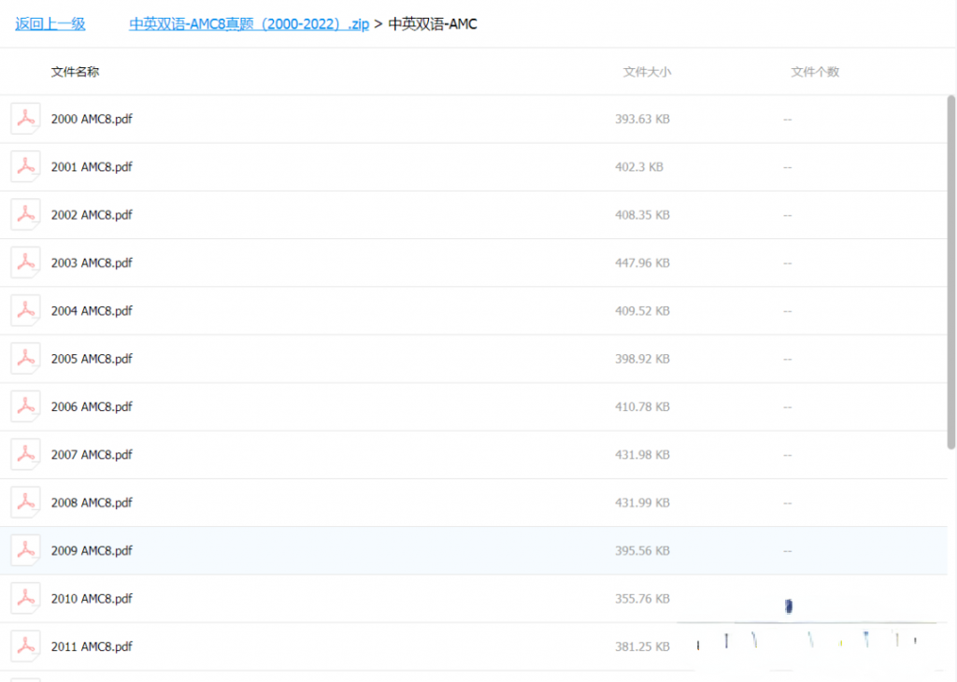The image size is (957, 682).
Task: Select the file name 2008 AMC8.pdf
Action: point(92,503)
